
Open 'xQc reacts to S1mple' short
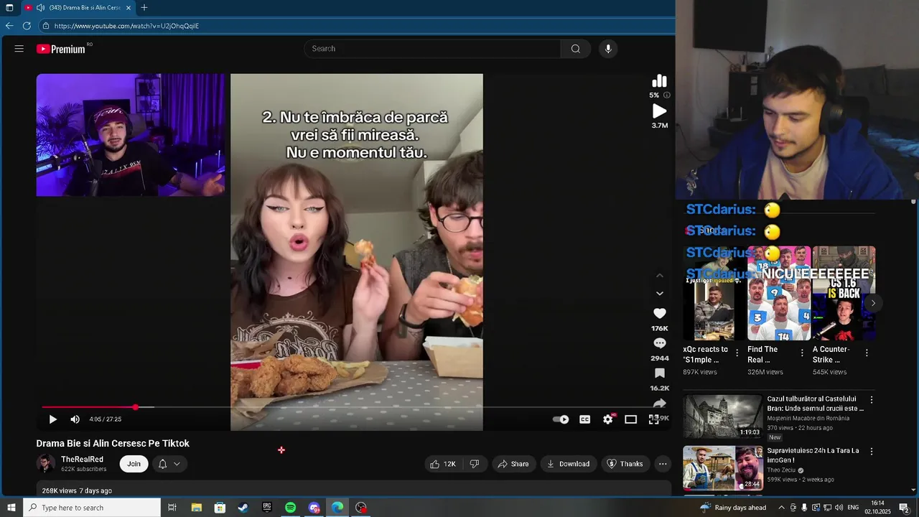point(709,293)
